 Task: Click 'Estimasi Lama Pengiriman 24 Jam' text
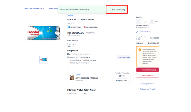point(83,60)
